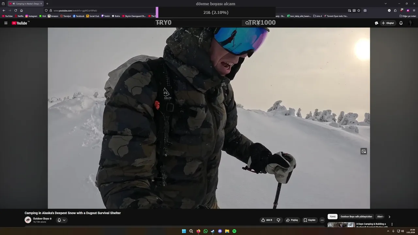Click the site padlock security icon
The height and width of the screenshot is (235, 418).
51,10
